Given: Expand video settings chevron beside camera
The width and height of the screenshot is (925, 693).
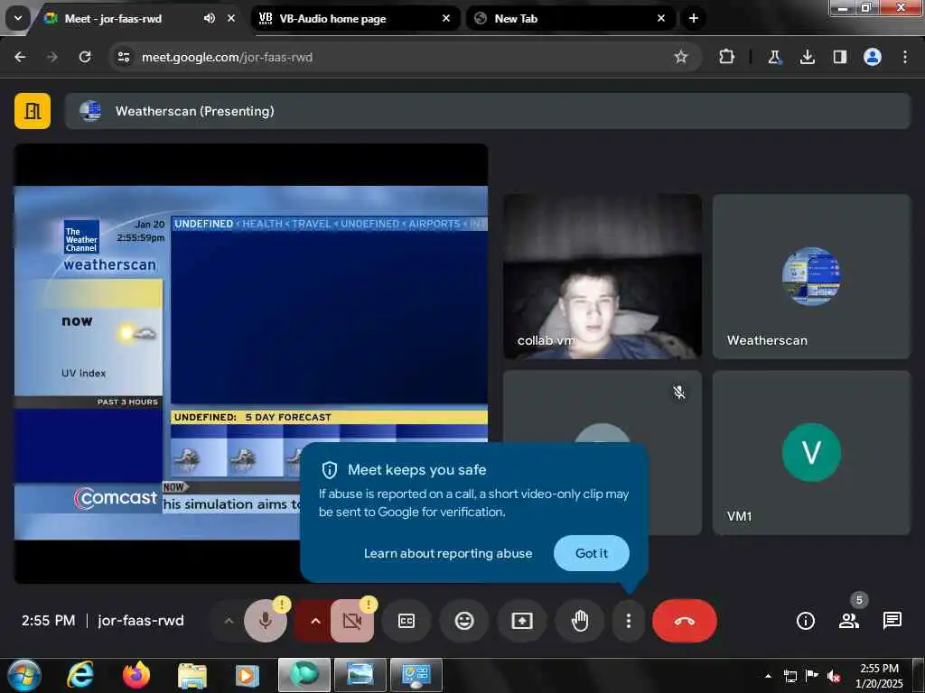Looking at the screenshot, I should point(315,621).
